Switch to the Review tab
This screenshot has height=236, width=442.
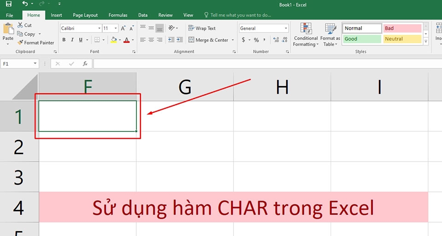[165, 15]
